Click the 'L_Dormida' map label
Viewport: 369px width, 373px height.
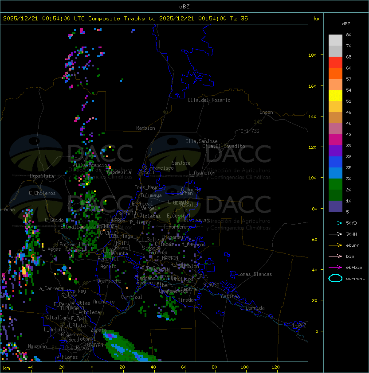coord(252,308)
